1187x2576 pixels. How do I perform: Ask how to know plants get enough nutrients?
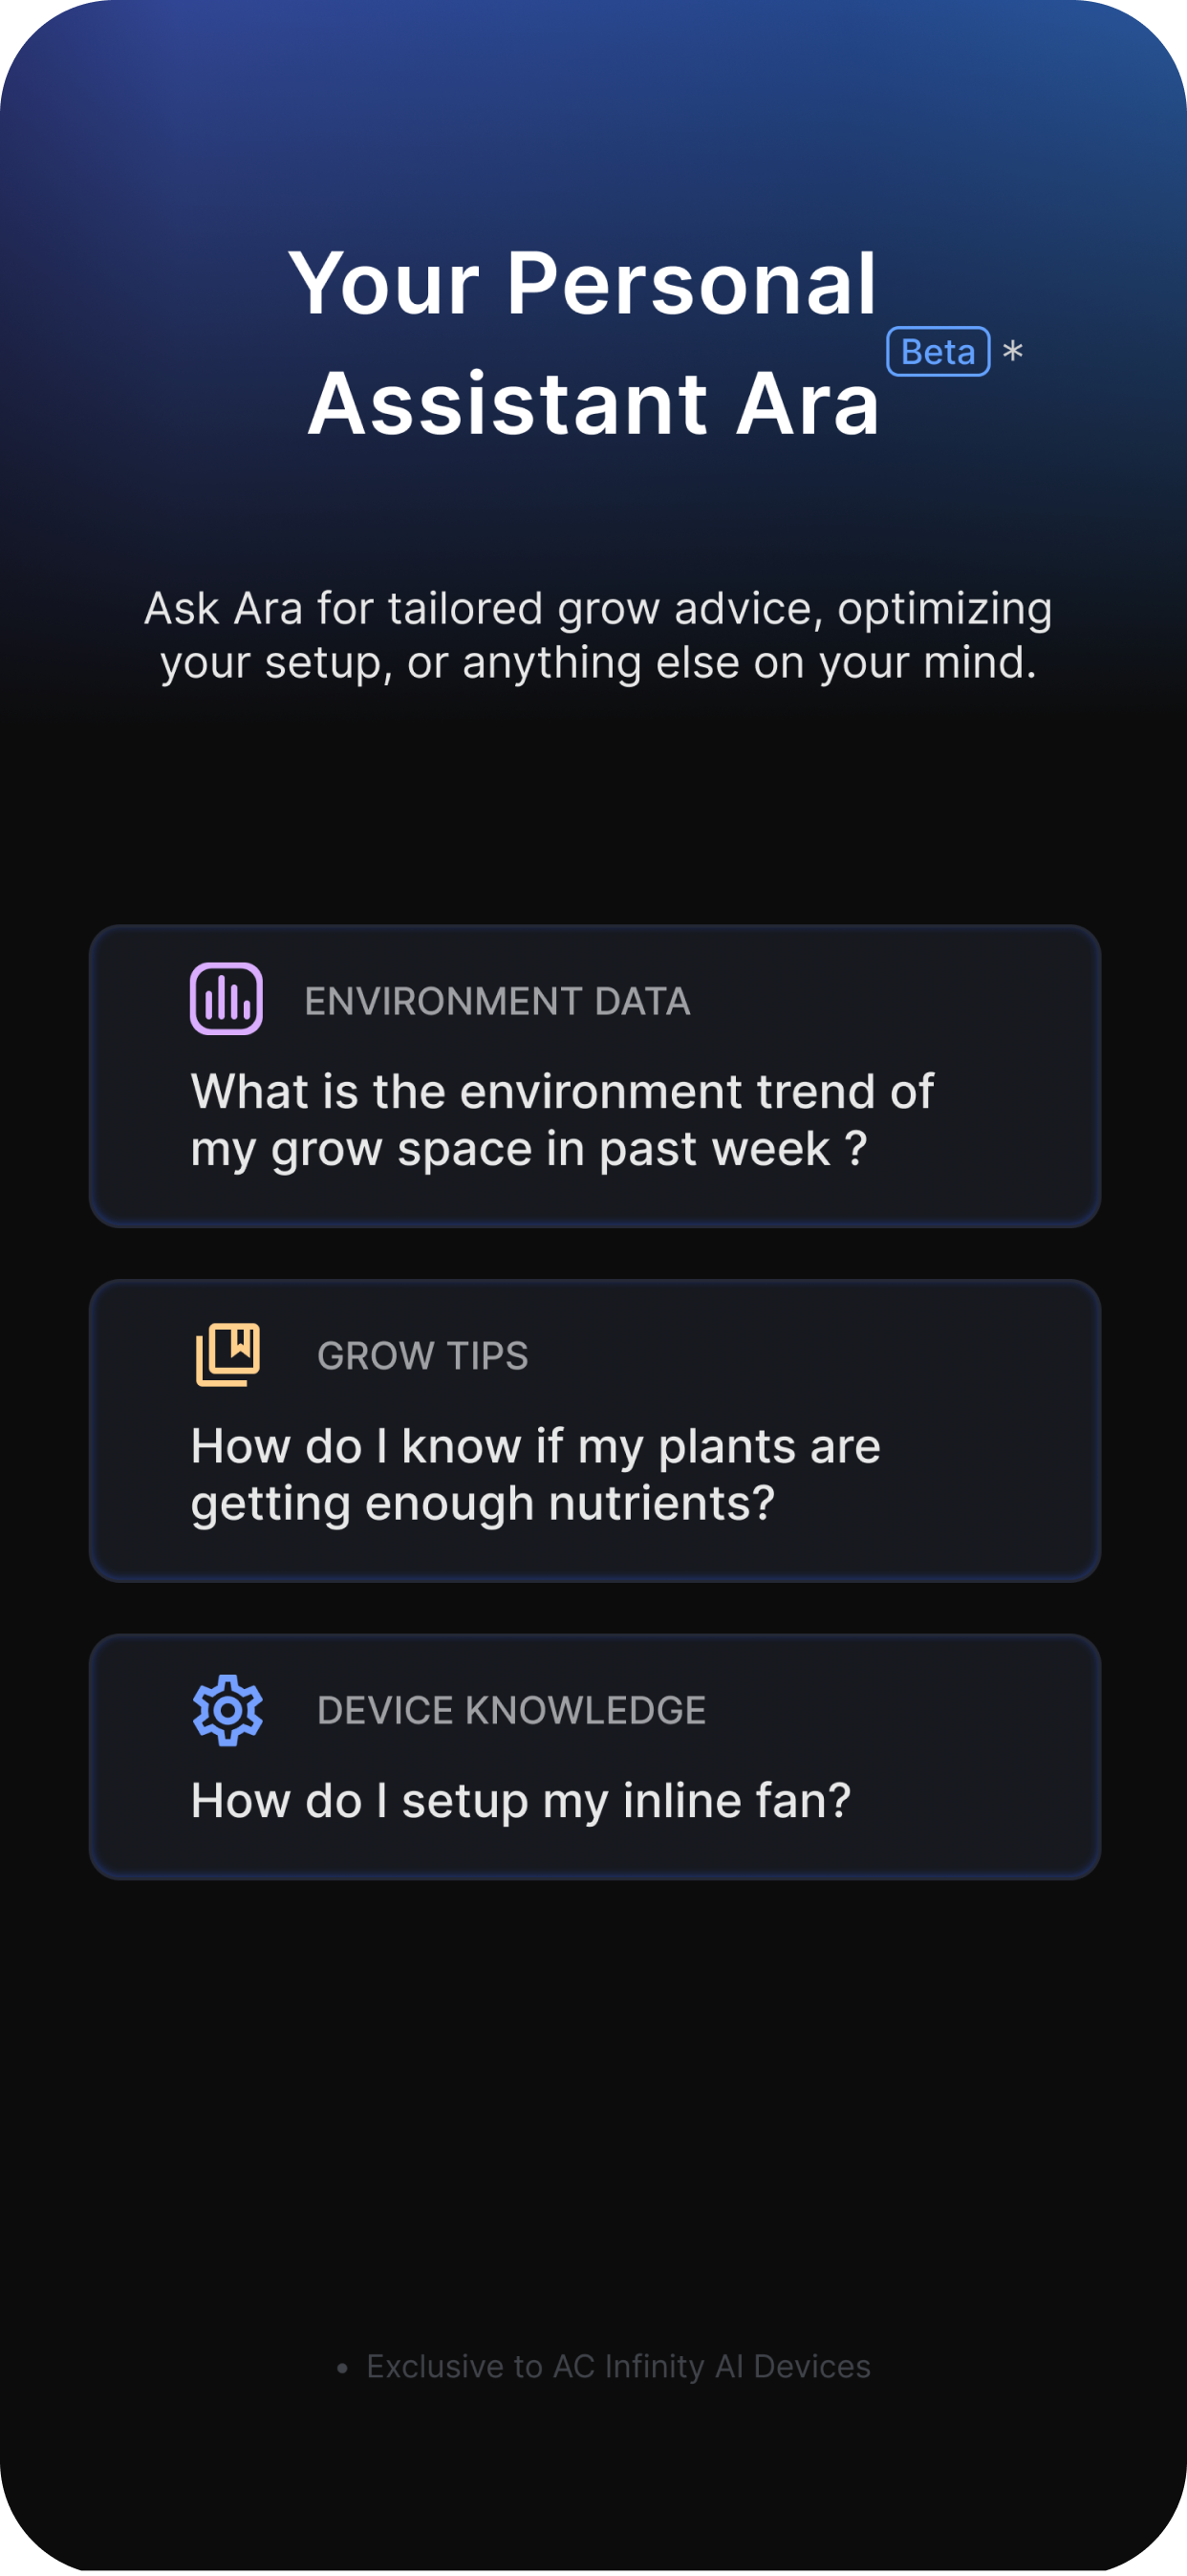595,1430
